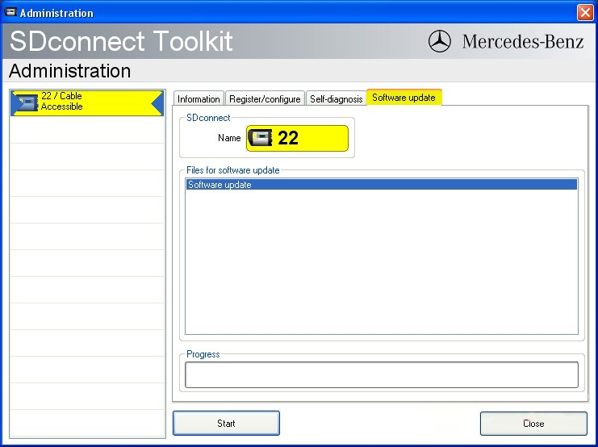
Task: Open the Information tab
Action: 199,98
